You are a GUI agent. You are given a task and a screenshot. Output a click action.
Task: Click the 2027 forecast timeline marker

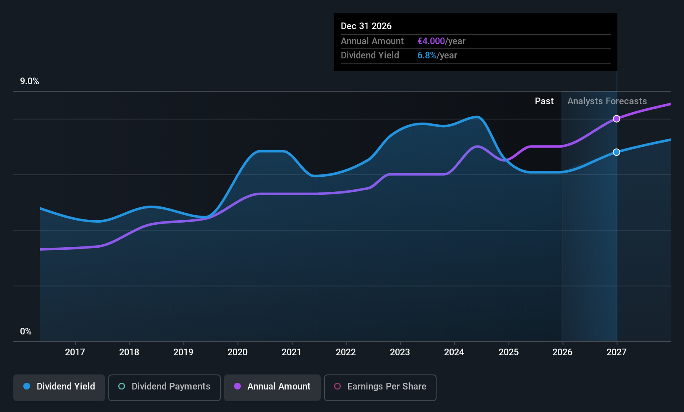(x=616, y=352)
